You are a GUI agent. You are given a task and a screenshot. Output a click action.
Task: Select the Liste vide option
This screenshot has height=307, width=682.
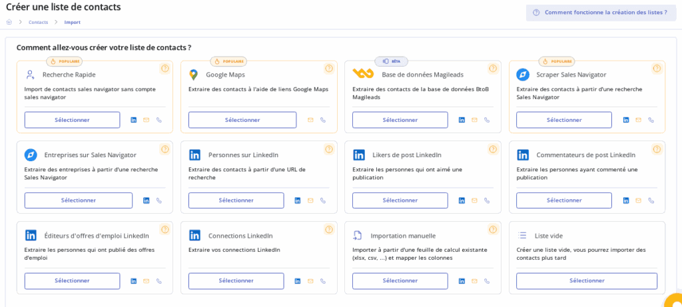coord(586,281)
